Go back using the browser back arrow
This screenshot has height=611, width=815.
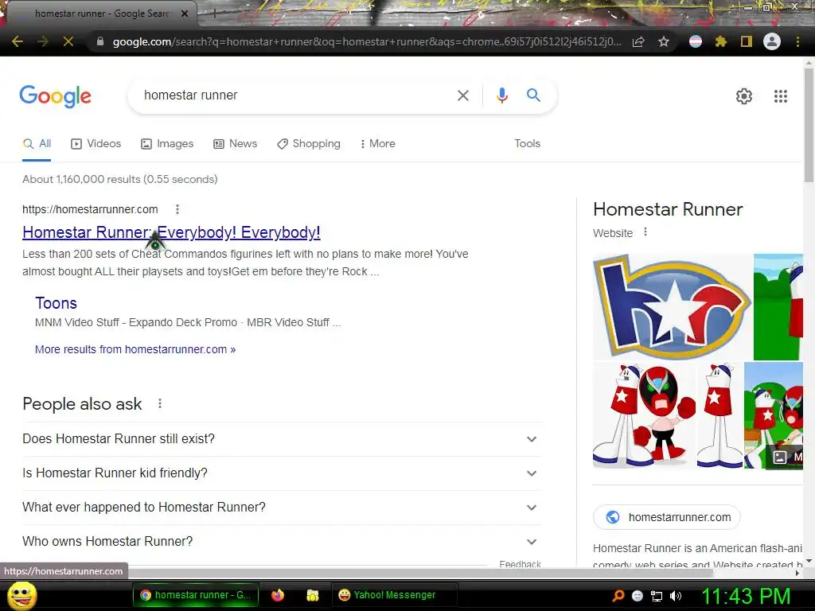[18, 41]
